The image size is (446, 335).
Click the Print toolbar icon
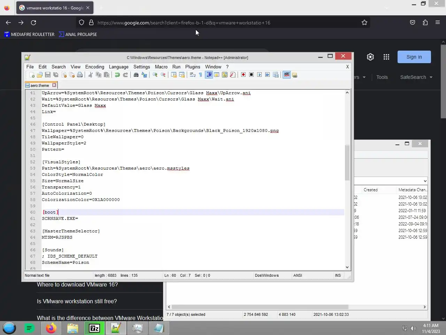pos(80,75)
